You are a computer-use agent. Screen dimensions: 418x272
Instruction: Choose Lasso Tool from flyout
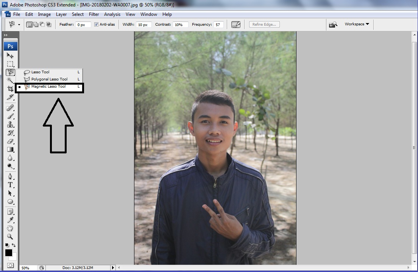pyautogui.click(x=49, y=72)
